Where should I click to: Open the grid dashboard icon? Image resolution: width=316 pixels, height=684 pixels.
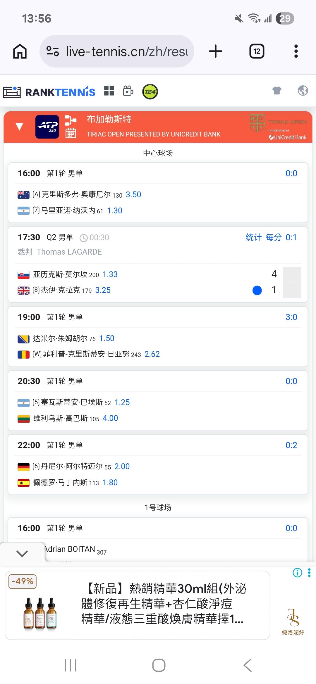coord(109,91)
